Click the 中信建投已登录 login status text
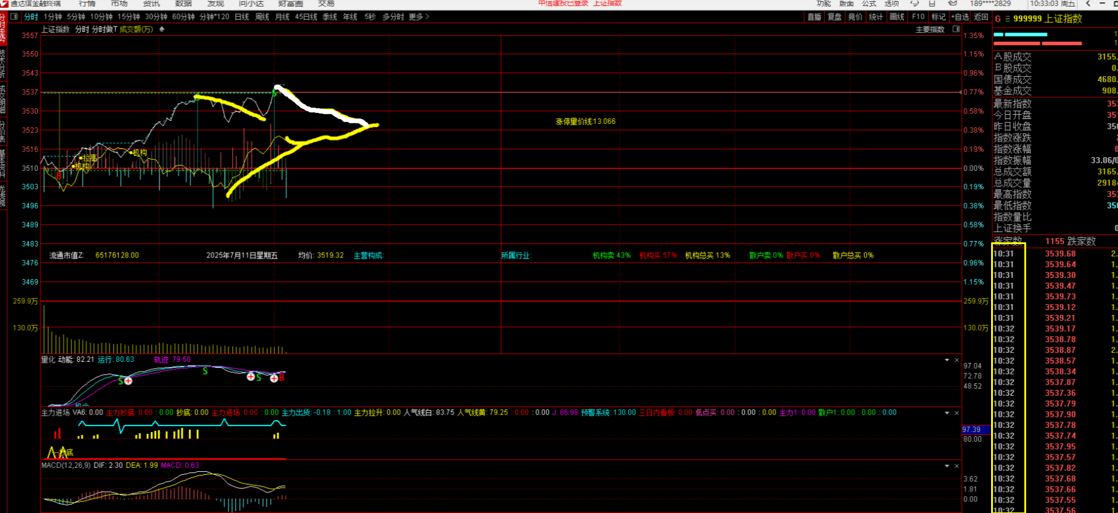The width and height of the screenshot is (1118, 513). [x=563, y=4]
